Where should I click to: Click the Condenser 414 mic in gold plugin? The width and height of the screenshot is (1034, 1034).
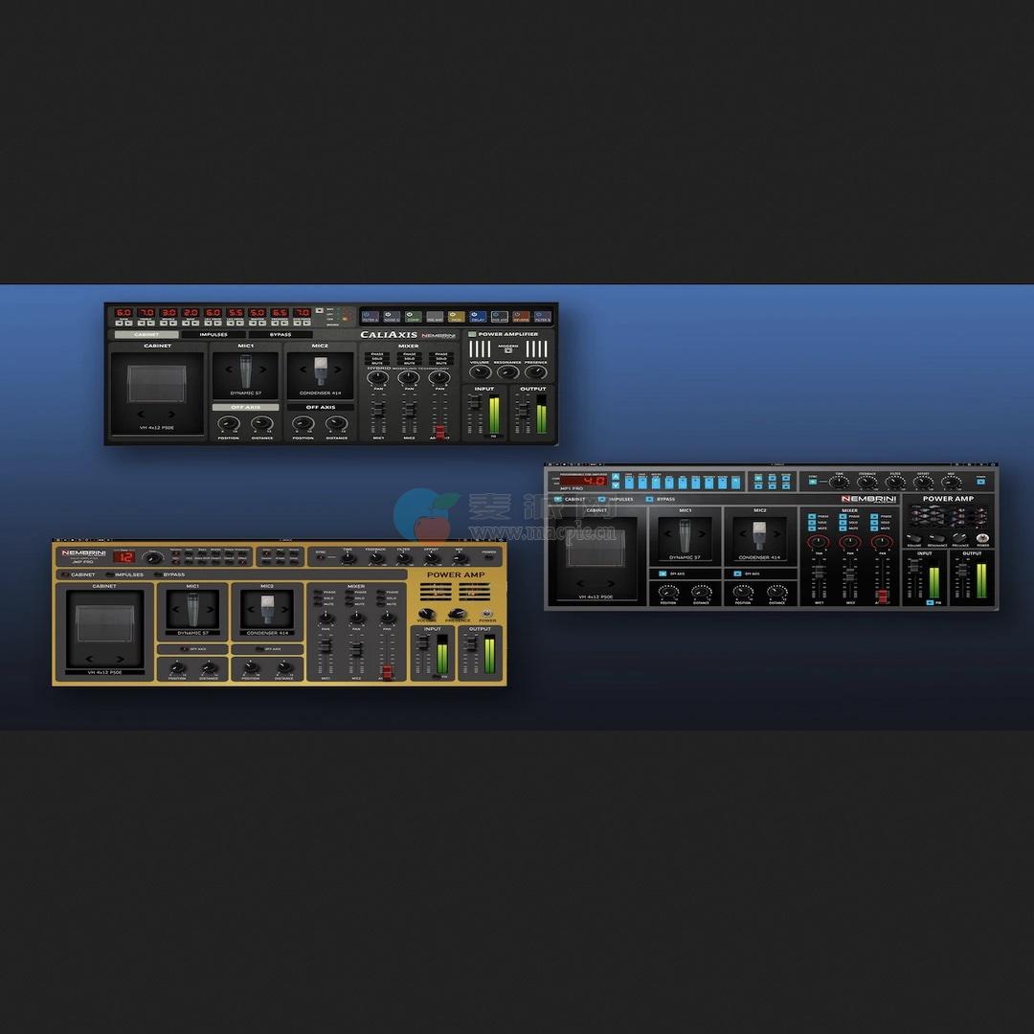(x=265, y=609)
